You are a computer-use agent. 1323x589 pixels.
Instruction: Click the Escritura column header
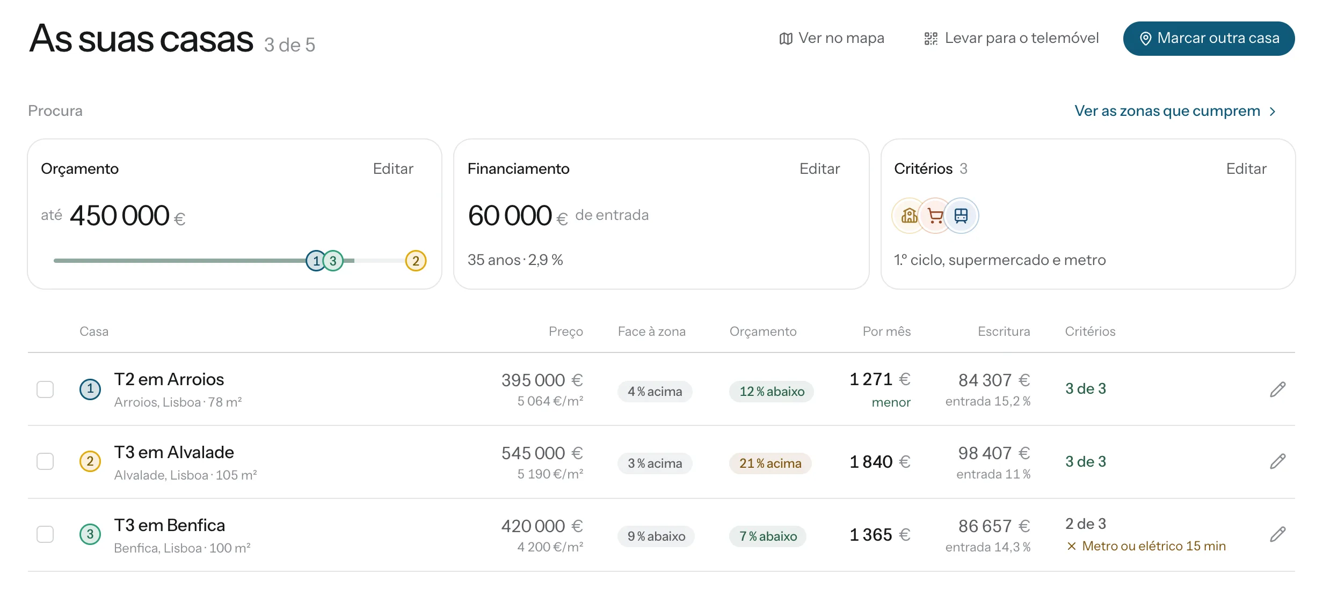(x=1004, y=332)
